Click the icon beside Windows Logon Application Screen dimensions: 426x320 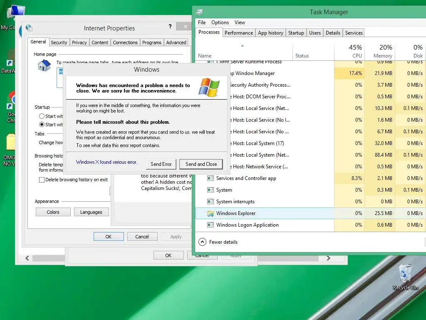point(210,225)
